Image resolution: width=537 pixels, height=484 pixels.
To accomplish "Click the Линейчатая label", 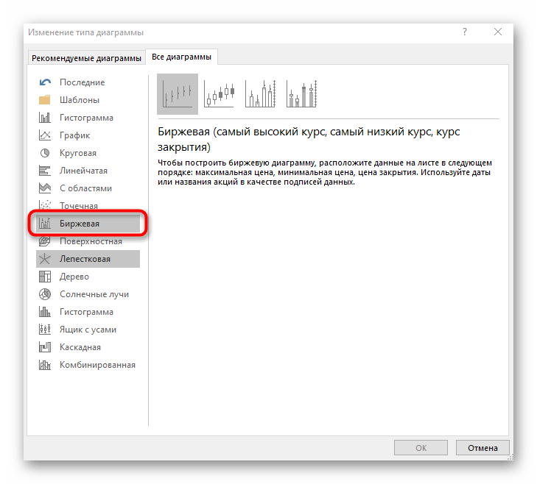I will (83, 171).
